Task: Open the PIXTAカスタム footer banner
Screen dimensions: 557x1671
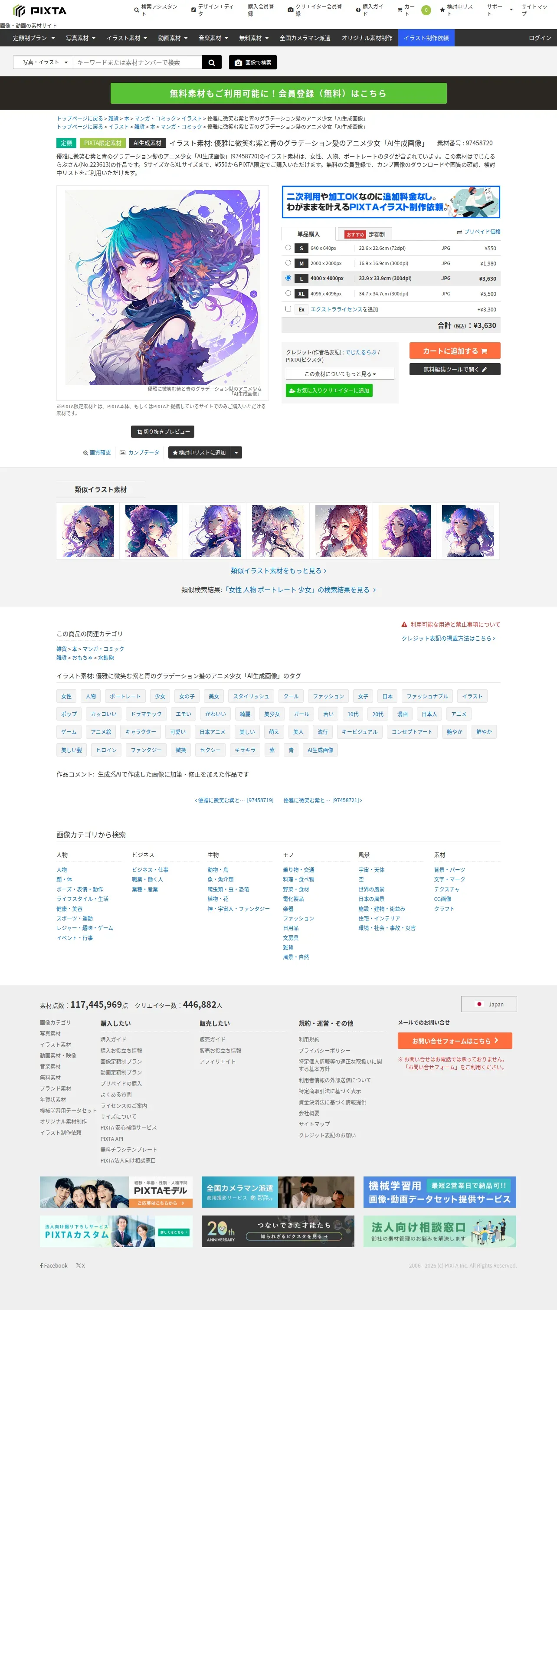Action: point(116,1231)
